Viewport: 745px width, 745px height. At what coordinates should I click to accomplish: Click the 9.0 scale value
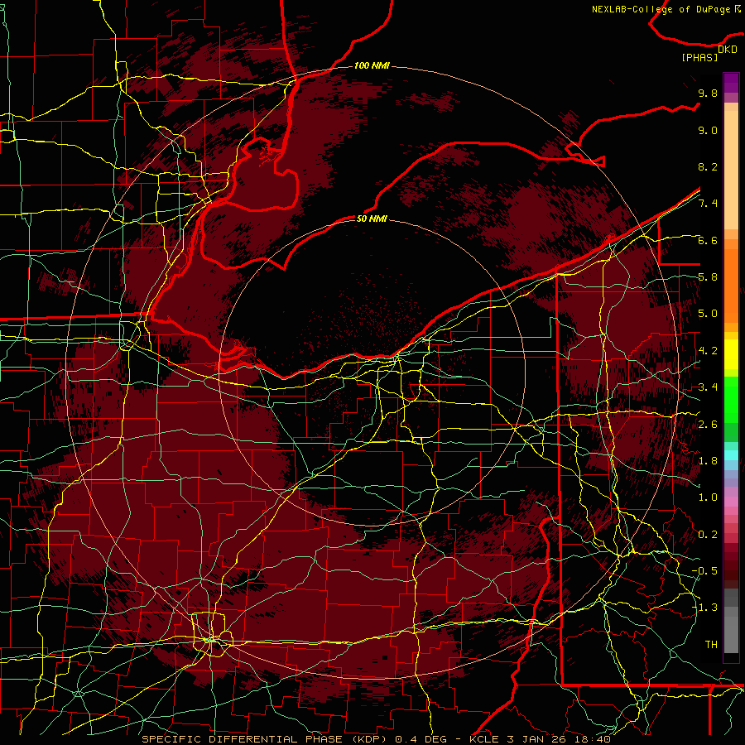tap(708, 130)
